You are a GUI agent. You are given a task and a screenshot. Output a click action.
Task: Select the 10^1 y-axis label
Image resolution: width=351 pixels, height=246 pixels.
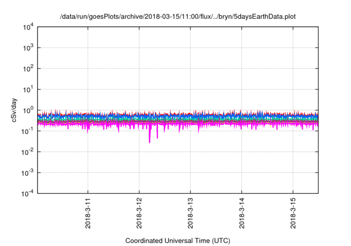tap(28, 90)
